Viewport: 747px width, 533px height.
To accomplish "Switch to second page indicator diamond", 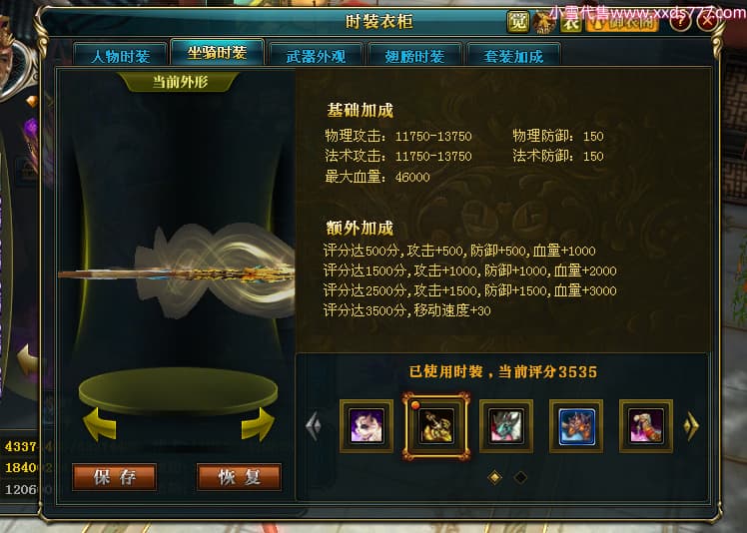I will tap(520, 477).
